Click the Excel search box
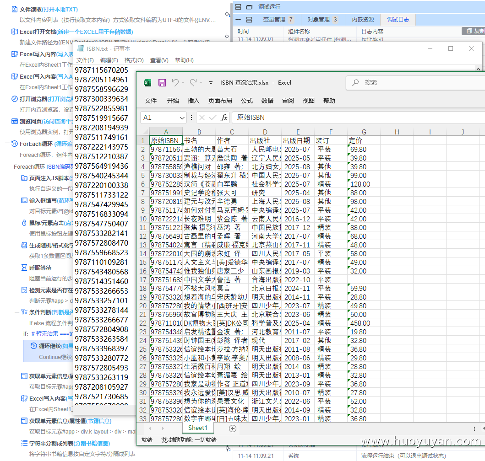Viewport: 485px width, 461px height. [x=415, y=82]
